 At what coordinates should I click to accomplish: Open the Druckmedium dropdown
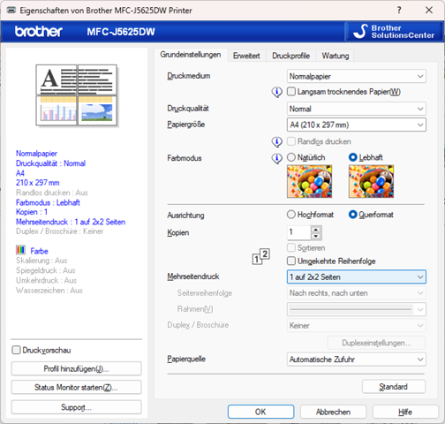[x=356, y=76]
